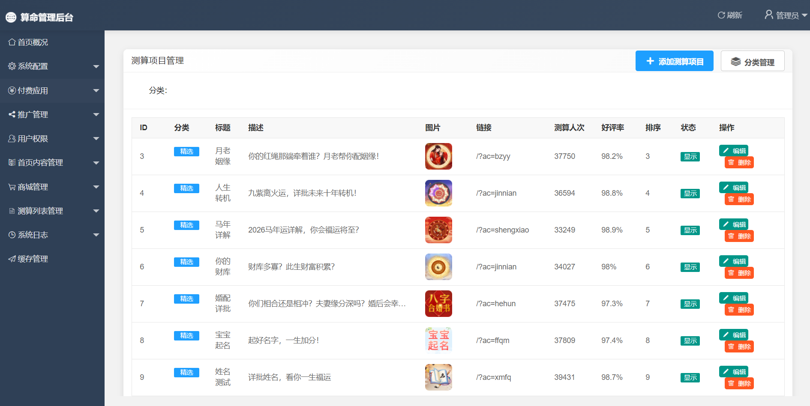The height and width of the screenshot is (406, 810).
Task: Toggle 显示 status for 月老姻缘 row
Action: click(690, 157)
